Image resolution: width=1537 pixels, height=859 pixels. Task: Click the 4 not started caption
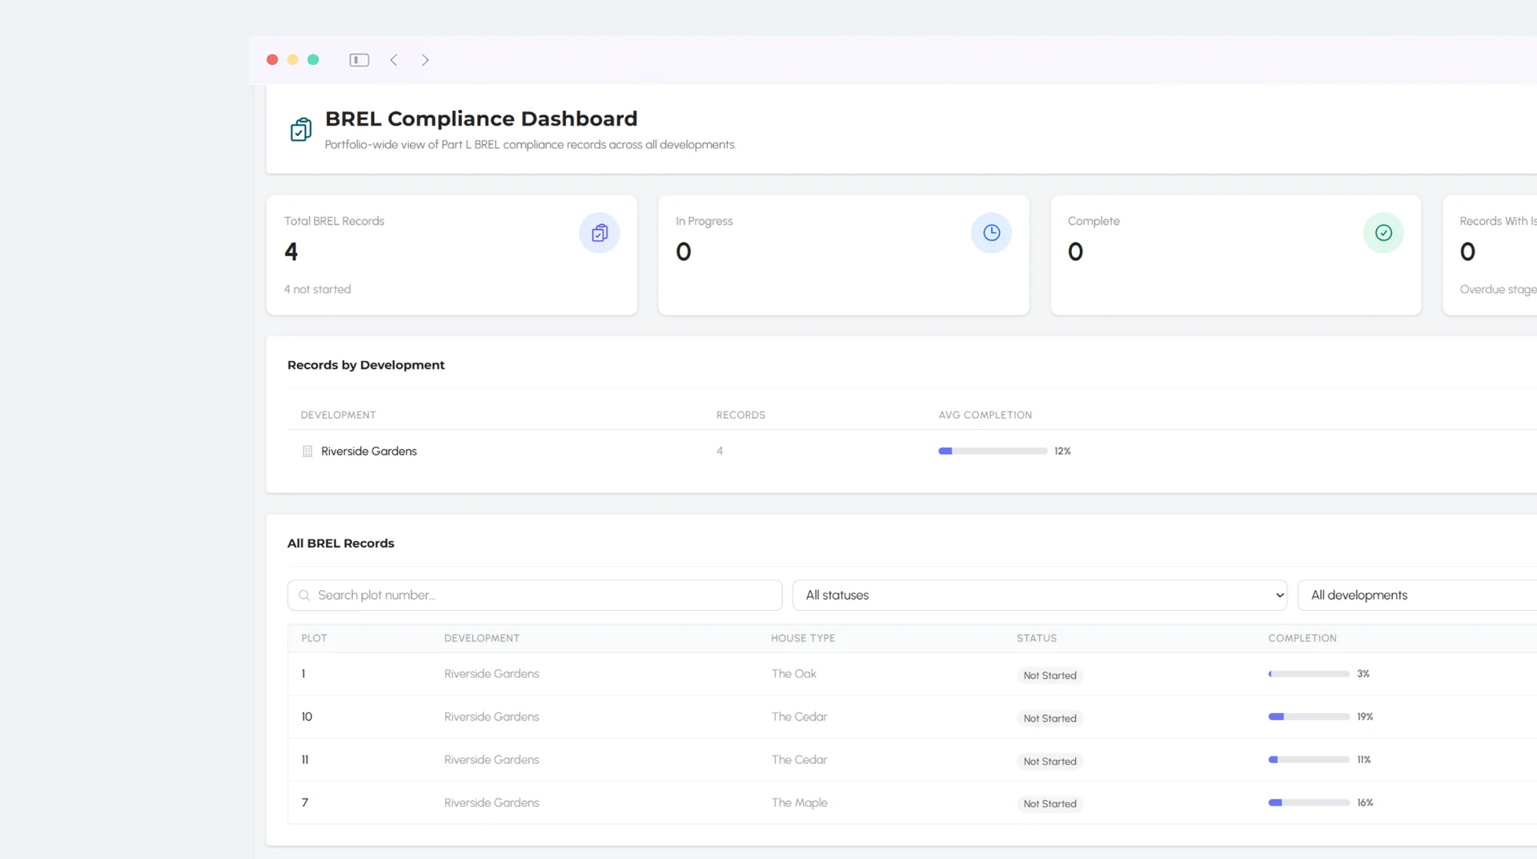pyautogui.click(x=317, y=290)
